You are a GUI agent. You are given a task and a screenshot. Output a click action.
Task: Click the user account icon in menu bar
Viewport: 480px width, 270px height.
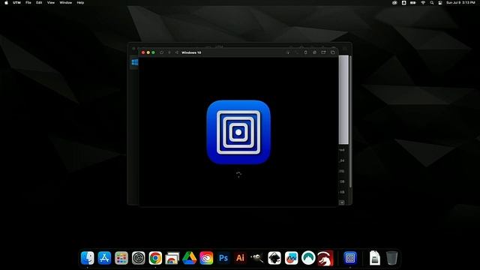(403, 3)
